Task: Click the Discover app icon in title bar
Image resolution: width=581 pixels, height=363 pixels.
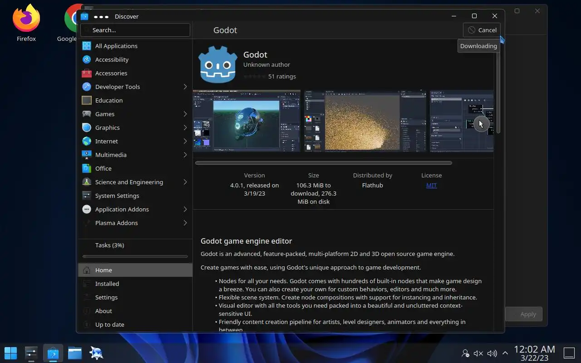Action: [84, 16]
